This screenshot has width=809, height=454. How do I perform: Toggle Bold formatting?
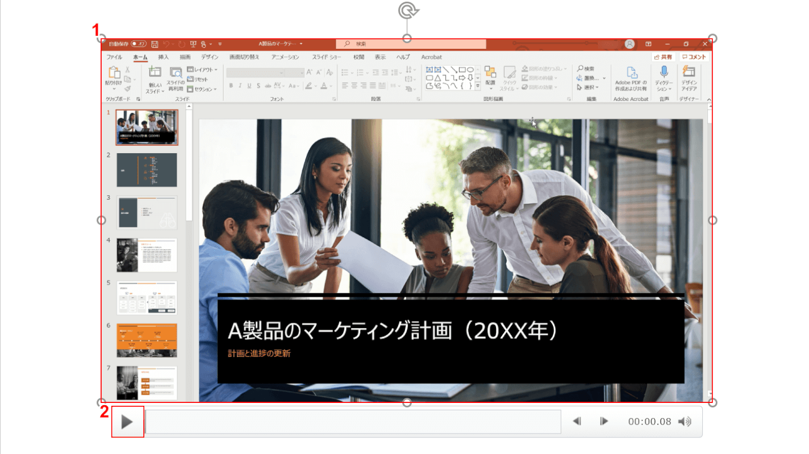pos(231,86)
